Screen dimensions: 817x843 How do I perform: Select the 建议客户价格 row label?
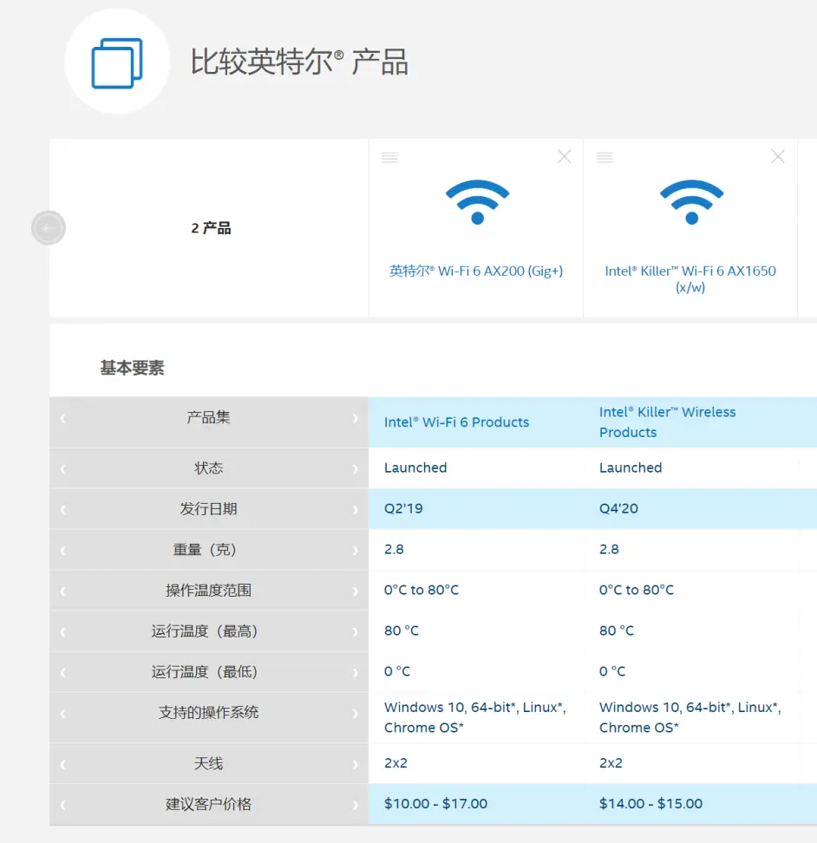point(208,804)
